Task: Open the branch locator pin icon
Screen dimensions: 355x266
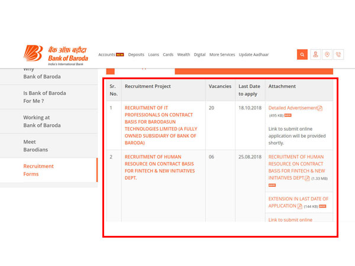Action: coord(327,54)
